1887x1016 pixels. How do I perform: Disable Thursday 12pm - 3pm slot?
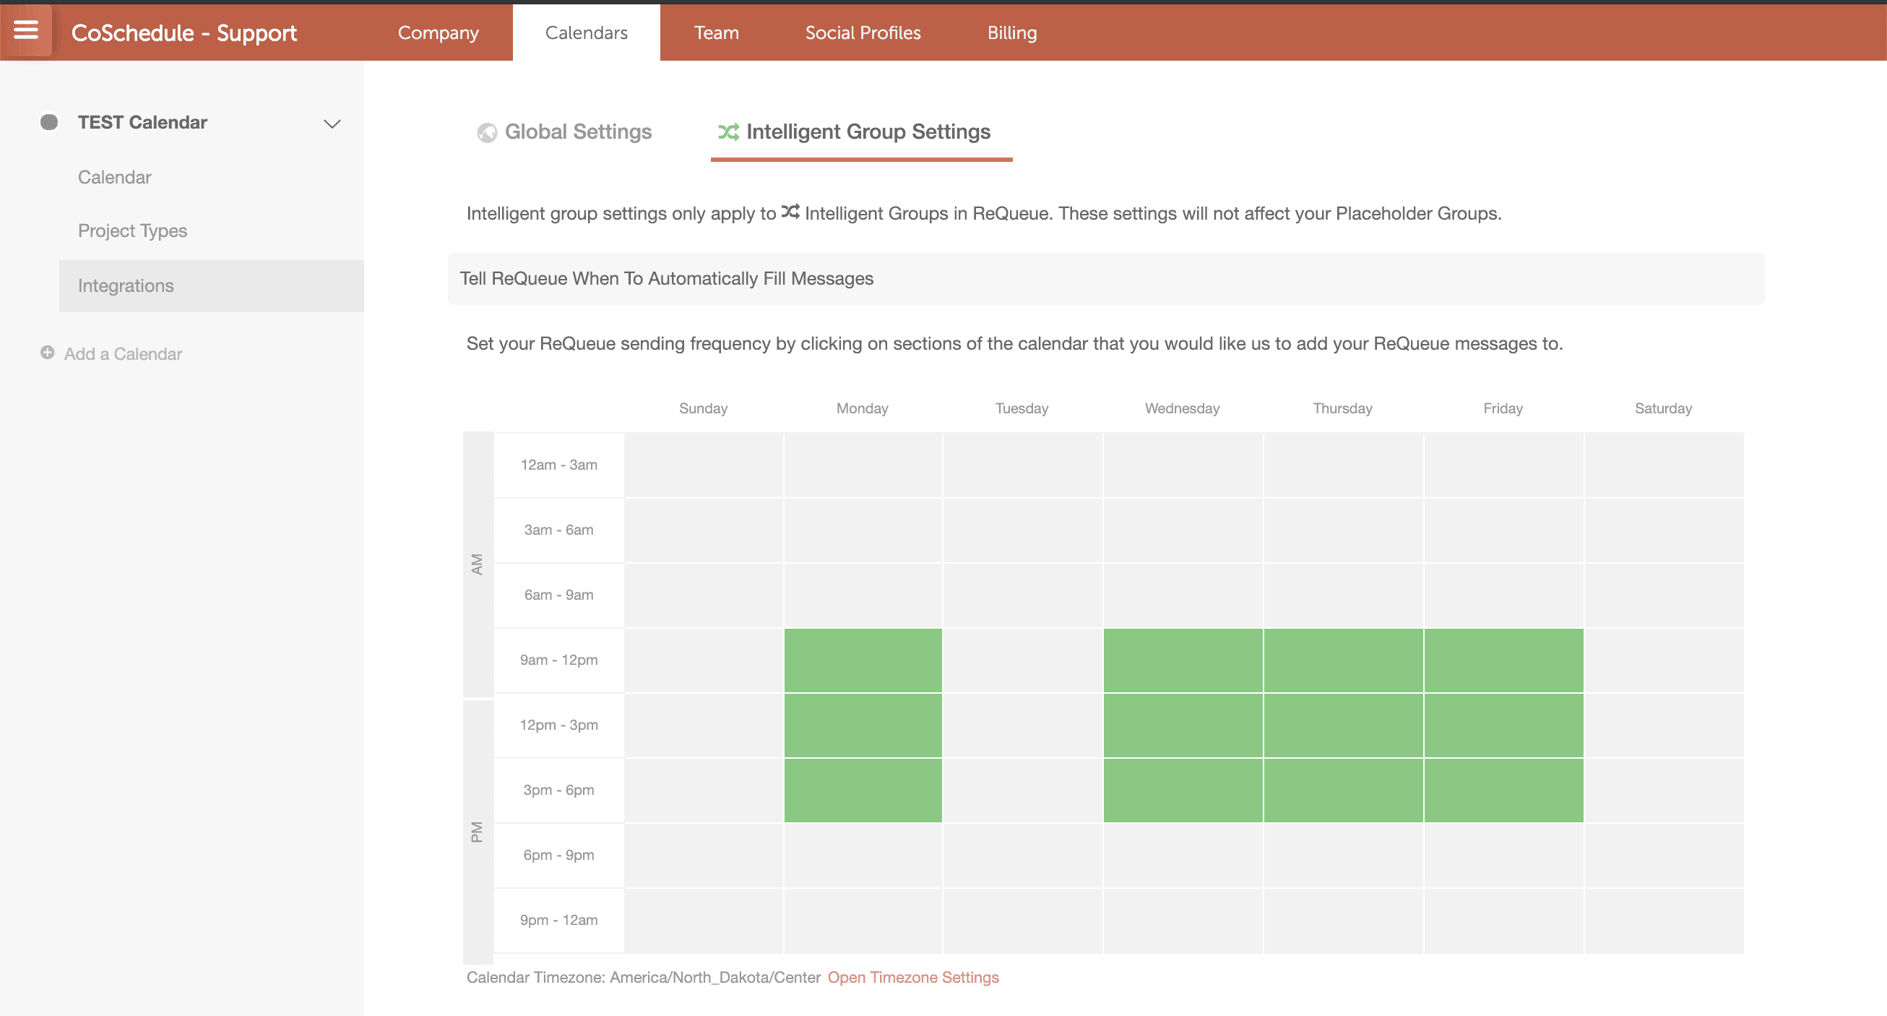(1344, 726)
